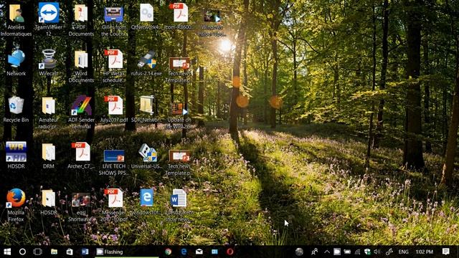This screenshot has height=258, width=459.
Task: Open the Icom-R8600 PDF file
Action: (179, 16)
